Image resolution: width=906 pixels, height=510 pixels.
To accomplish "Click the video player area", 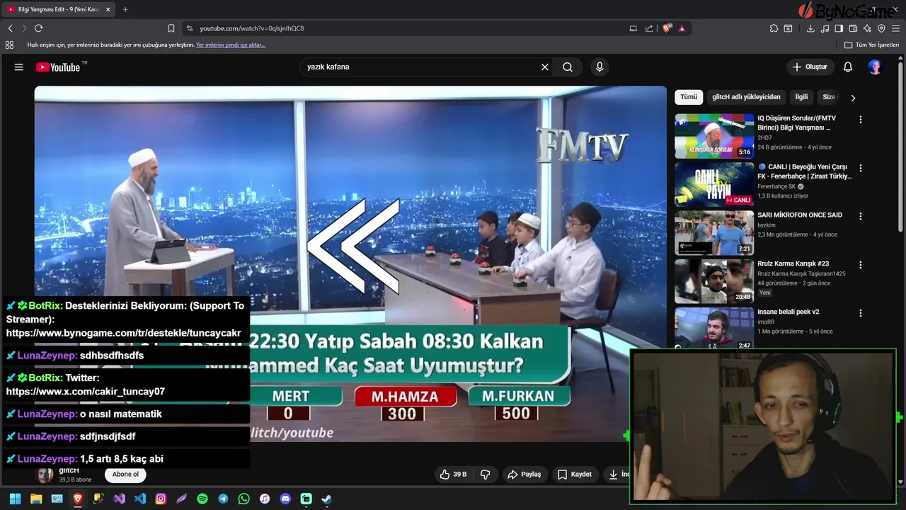I will (350, 263).
